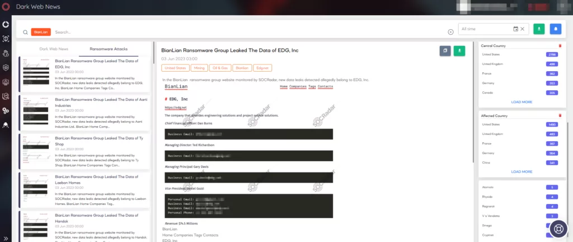Select the Ragnarok group row
Viewport: 573px width, 242px height.
(x=520, y=207)
